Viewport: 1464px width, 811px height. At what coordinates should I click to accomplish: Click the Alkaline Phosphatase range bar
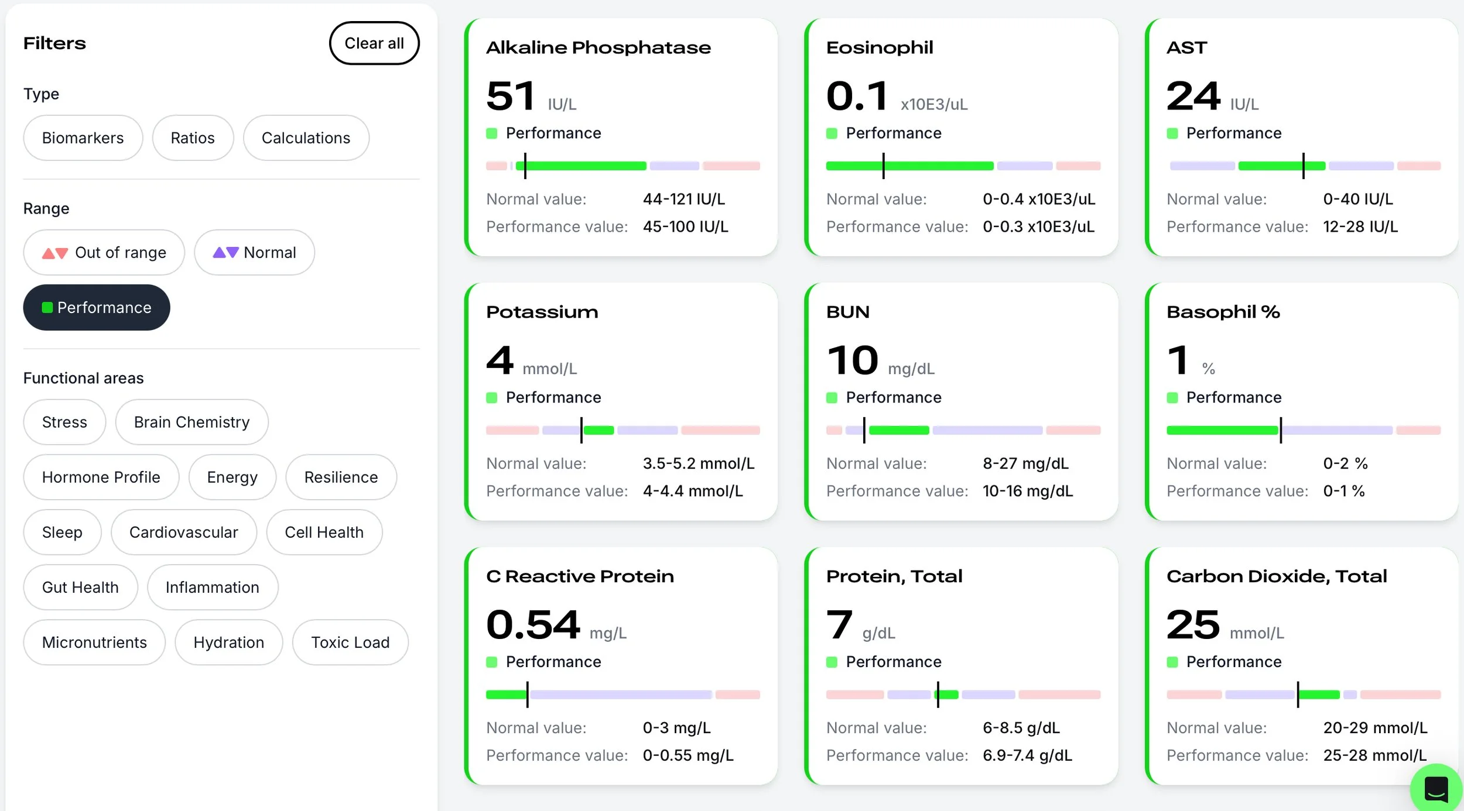(622, 166)
